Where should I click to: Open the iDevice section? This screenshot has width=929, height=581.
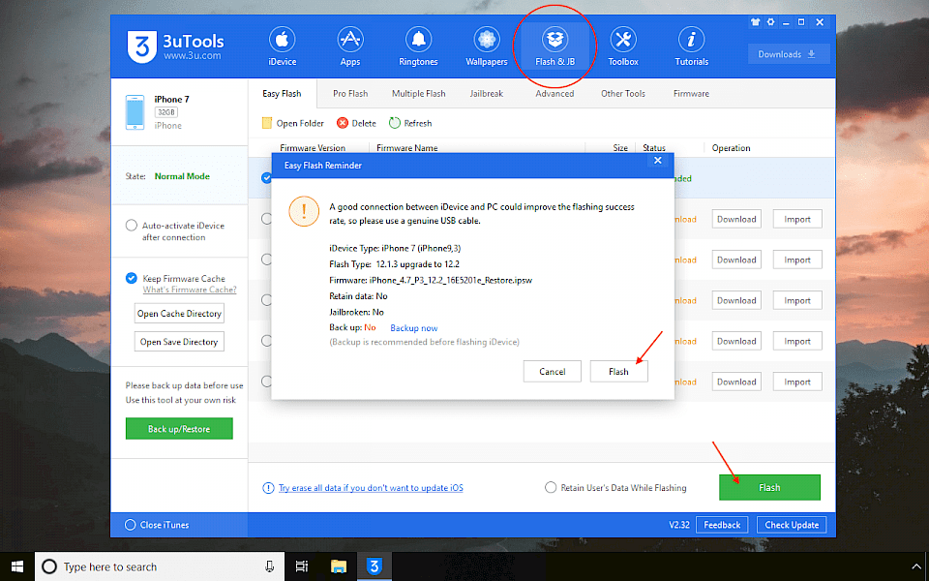pos(282,46)
